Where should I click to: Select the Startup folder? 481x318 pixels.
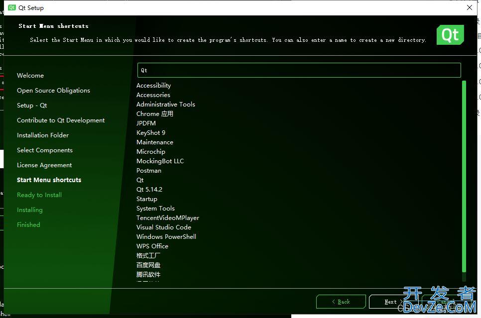coord(146,199)
